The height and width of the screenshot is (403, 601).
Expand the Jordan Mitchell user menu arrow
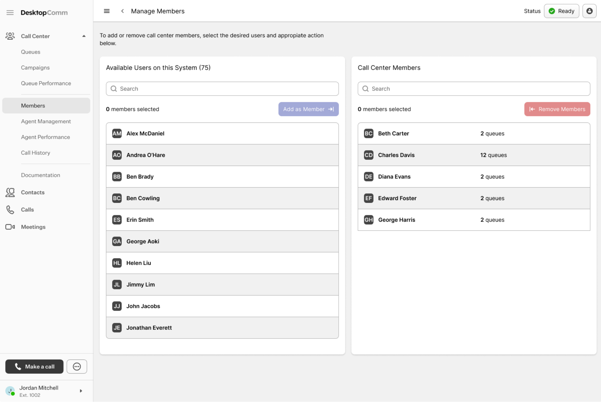click(x=81, y=391)
